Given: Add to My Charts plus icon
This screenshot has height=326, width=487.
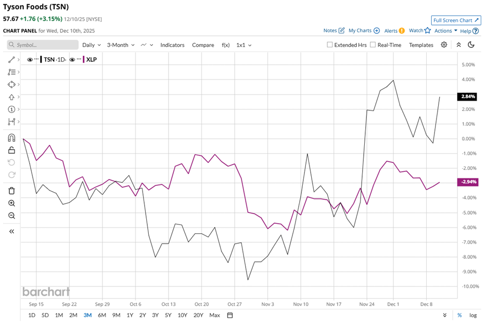Looking at the screenshot, I should (377, 30).
